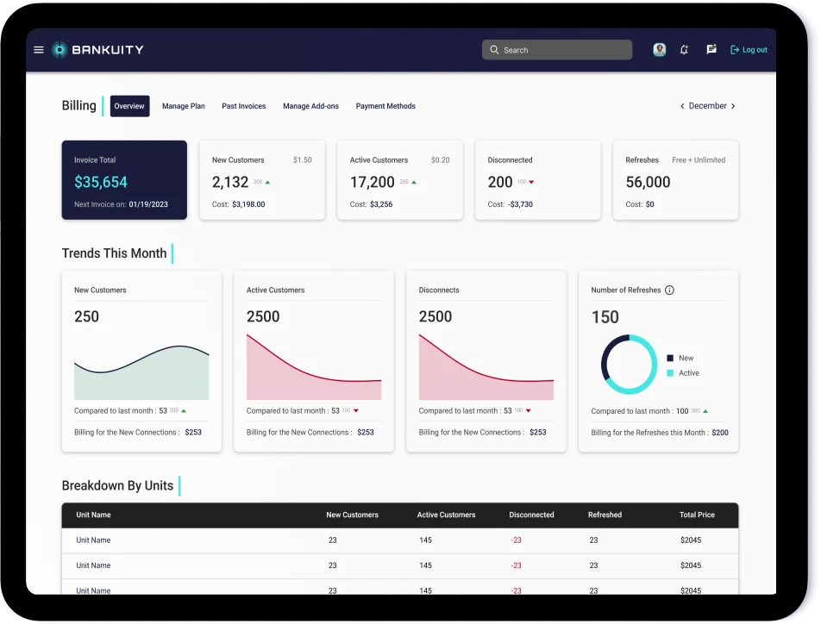This screenshot has width=821, height=624.
Task: Open the notifications bell
Action: point(684,49)
